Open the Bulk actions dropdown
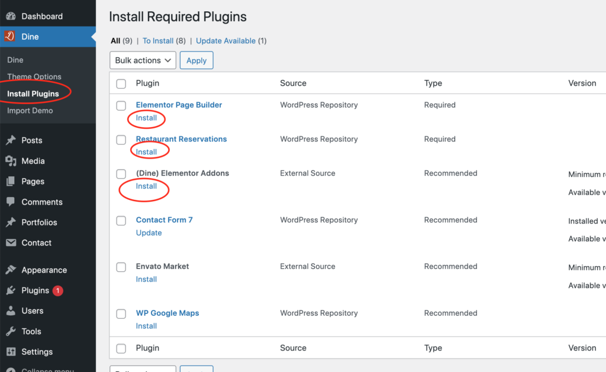This screenshot has height=372, width=606. coord(143,60)
